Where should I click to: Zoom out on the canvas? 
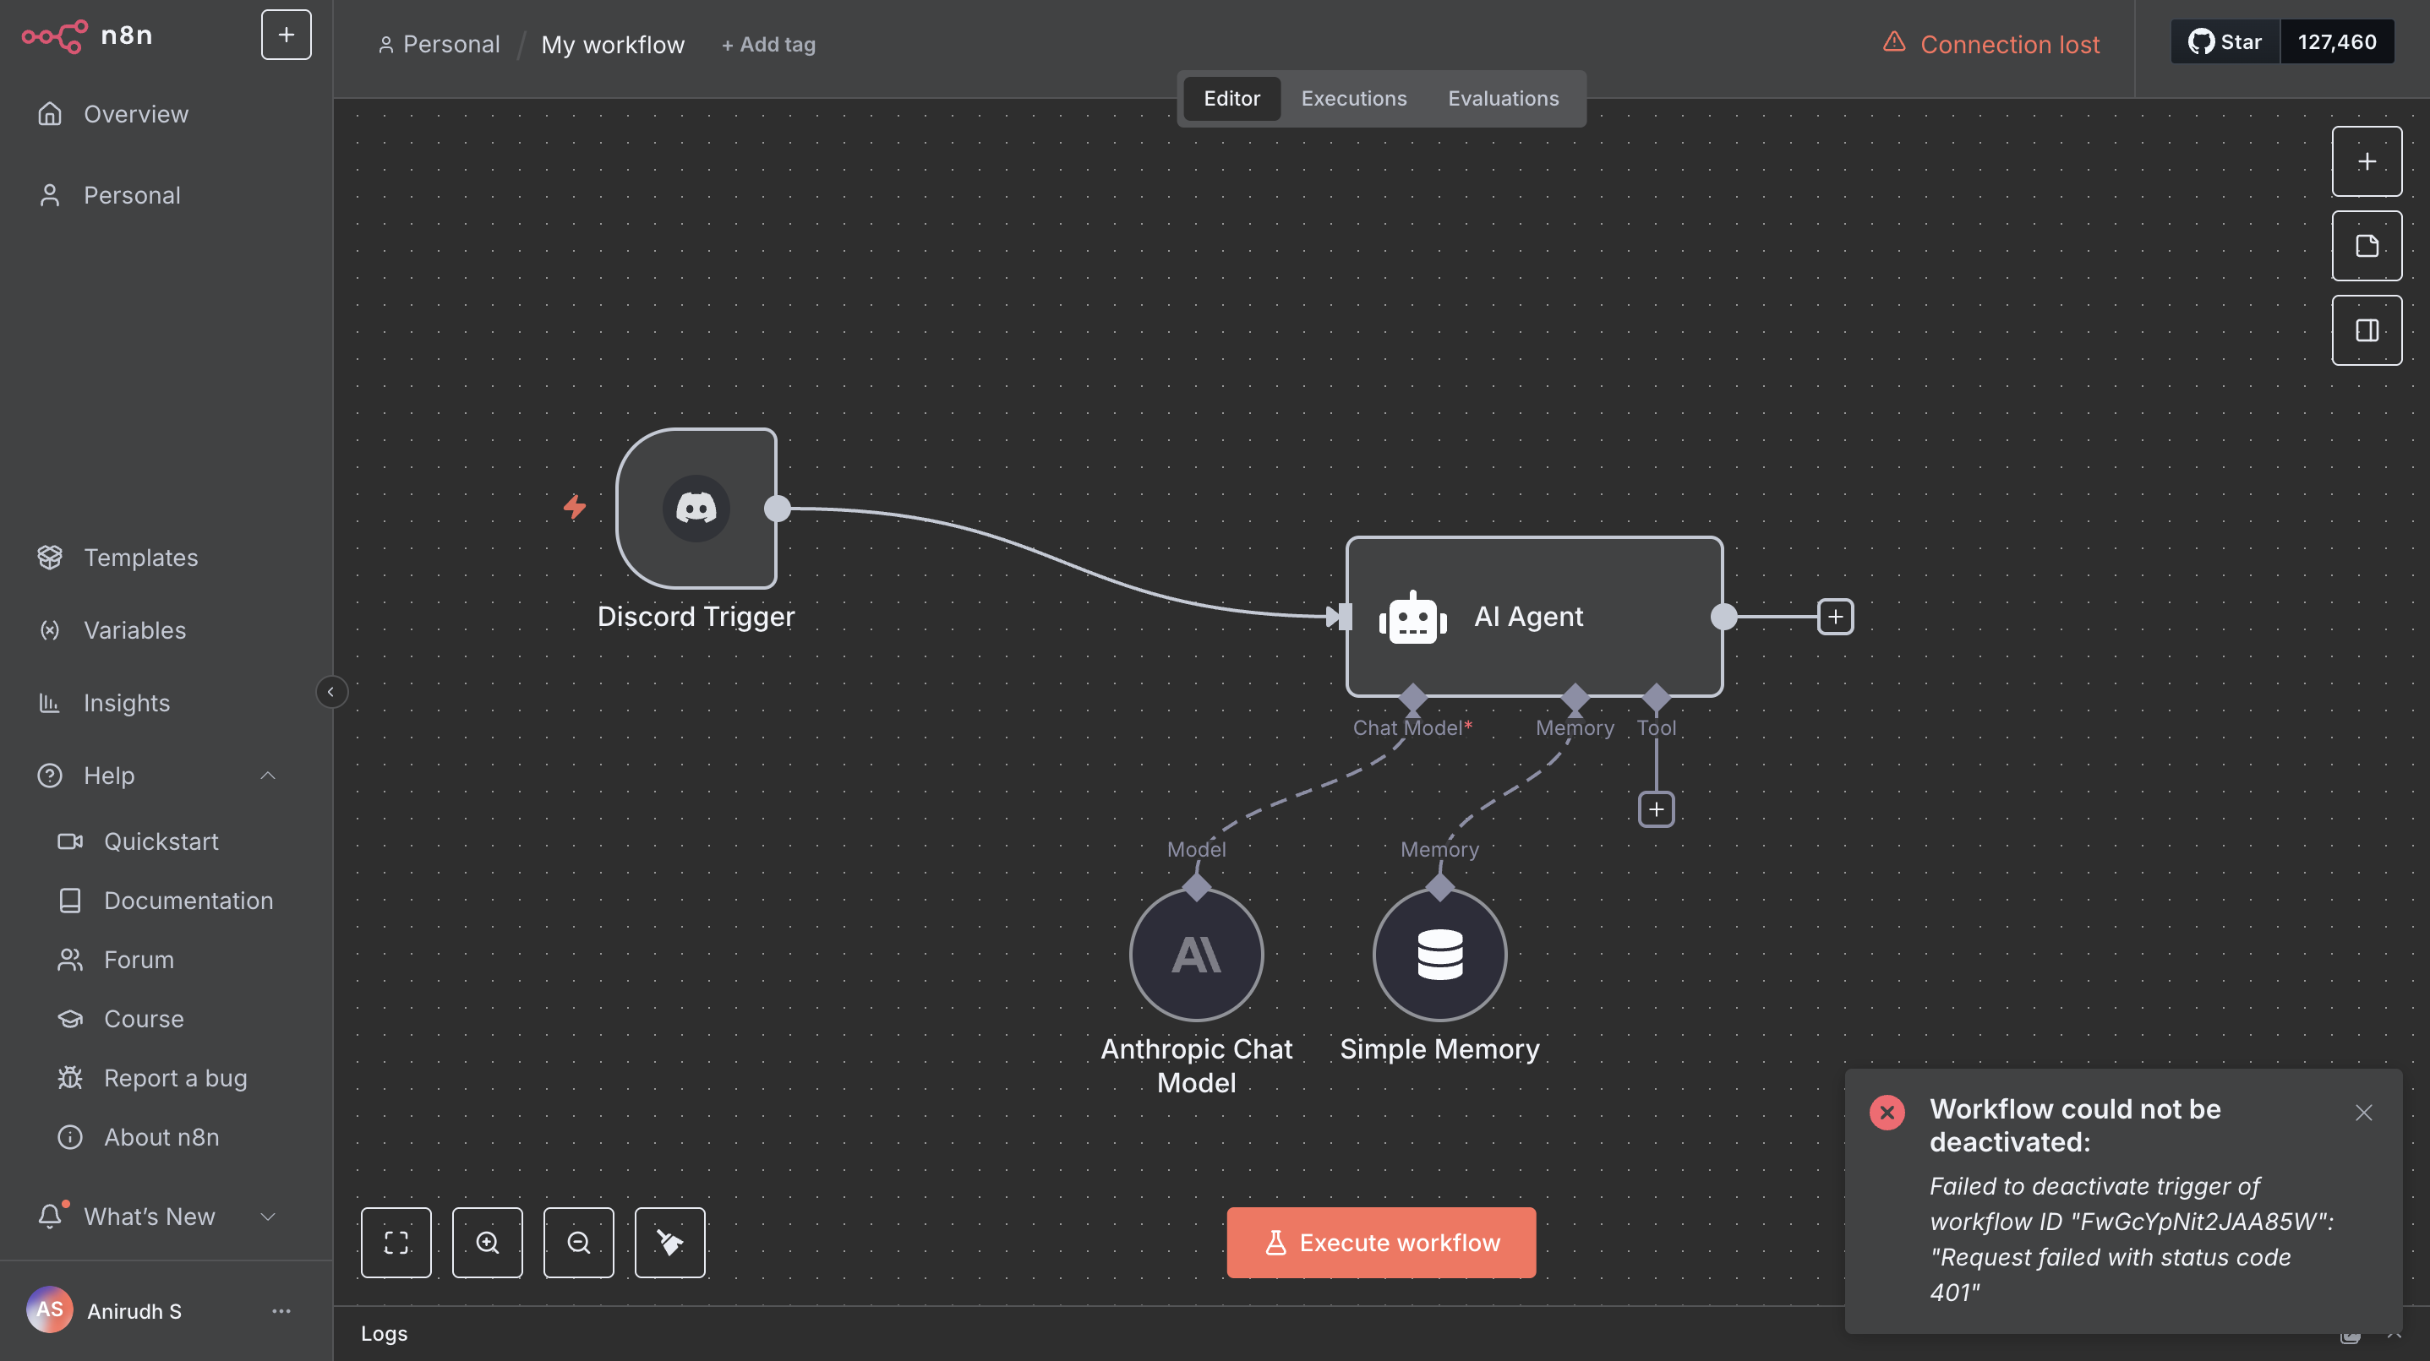click(x=578, y=1242)
